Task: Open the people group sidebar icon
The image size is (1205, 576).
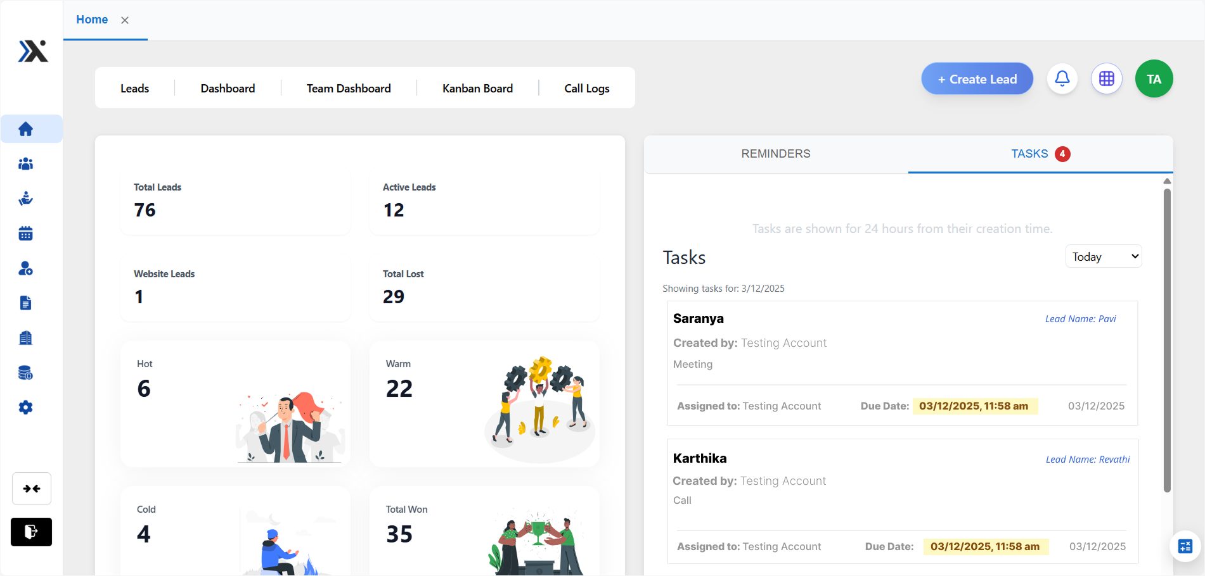Action: coord(26,164)
